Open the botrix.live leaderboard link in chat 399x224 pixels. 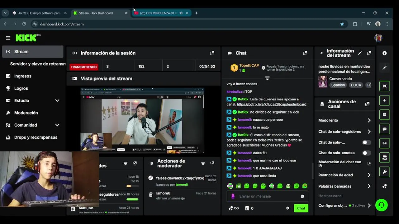point(271,105)
